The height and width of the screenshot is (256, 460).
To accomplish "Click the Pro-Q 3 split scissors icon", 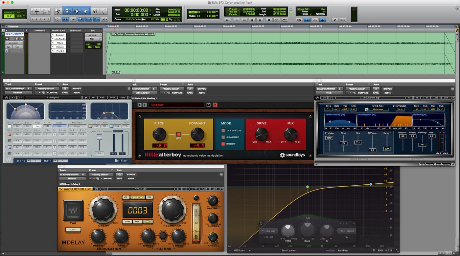I will coord(347,237).
